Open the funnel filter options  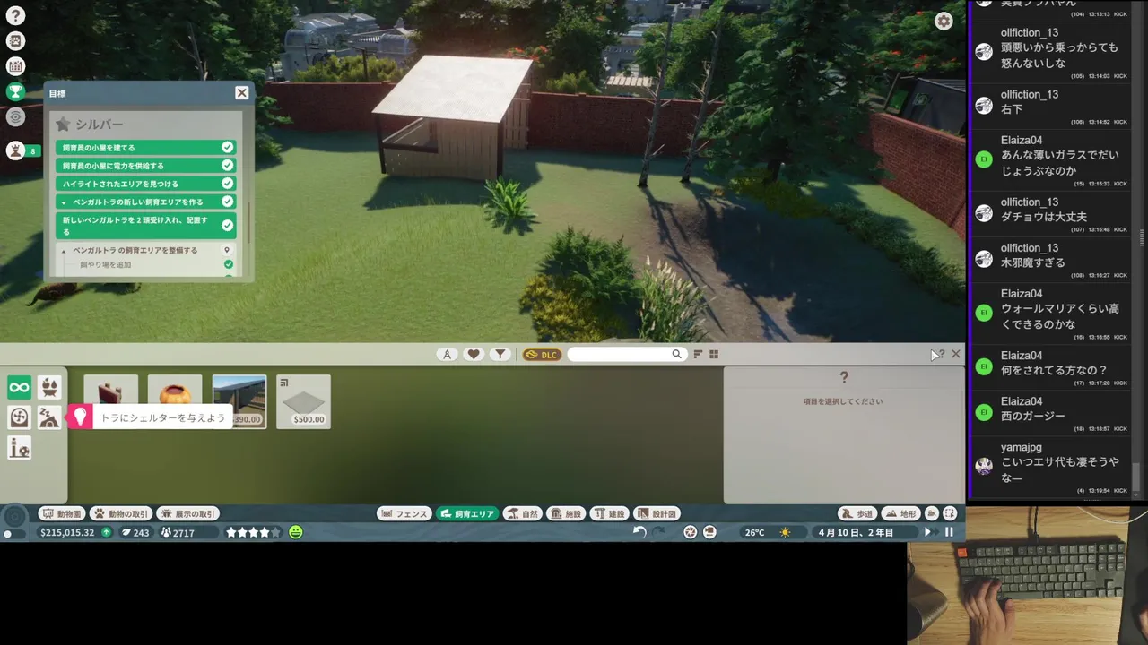coord(500,355)
